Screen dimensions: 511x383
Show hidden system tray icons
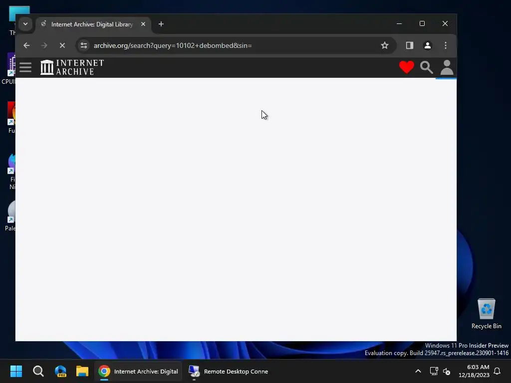coord(418,371)
